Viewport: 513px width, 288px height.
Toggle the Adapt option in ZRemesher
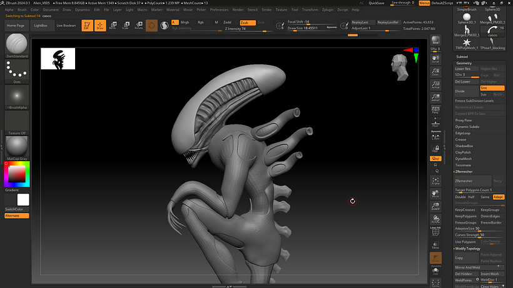(x=498, y=197)
